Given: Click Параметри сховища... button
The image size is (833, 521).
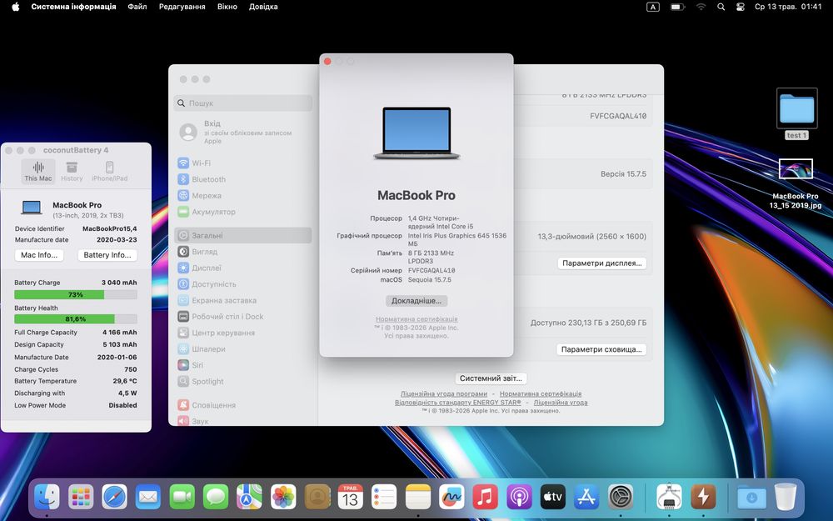Looking at the screenshot, I should click(601, 349).
